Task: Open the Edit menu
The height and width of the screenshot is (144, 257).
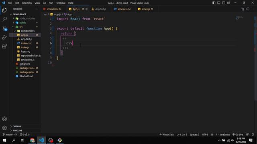Action: (x=17, y=3)
